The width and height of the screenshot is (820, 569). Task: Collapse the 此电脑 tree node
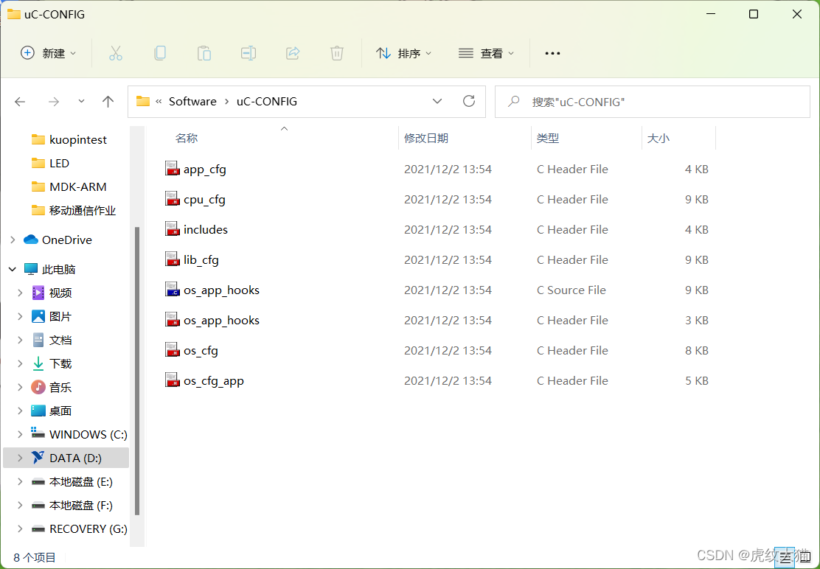[x=13, y=269]
